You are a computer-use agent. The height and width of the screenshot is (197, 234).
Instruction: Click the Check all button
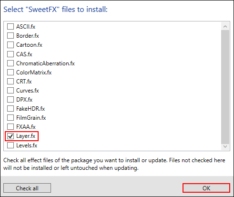pyautogui.click(x=27, y=188)
